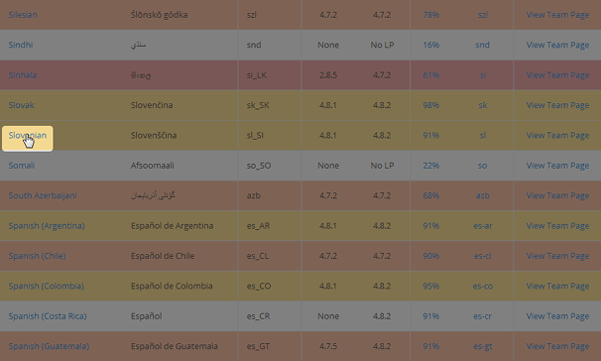The width and height of the screenshot is (601, 361).
Task: Open the 16% Sindhi percentage link
Action: click(430, 45)
